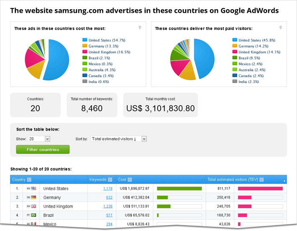Click the Brazil flag icon in row 4
This screenshot has width=297, height=231.
click(x=34, y=215)
